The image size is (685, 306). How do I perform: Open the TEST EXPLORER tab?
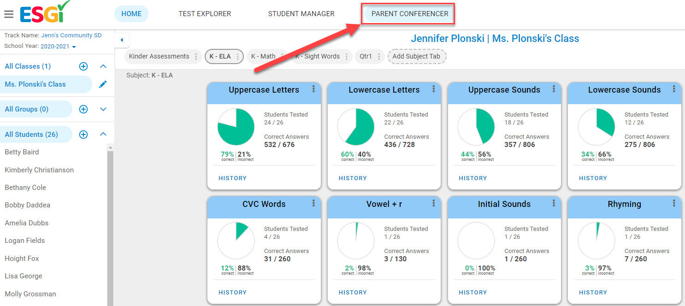click(x=205, y=14)
